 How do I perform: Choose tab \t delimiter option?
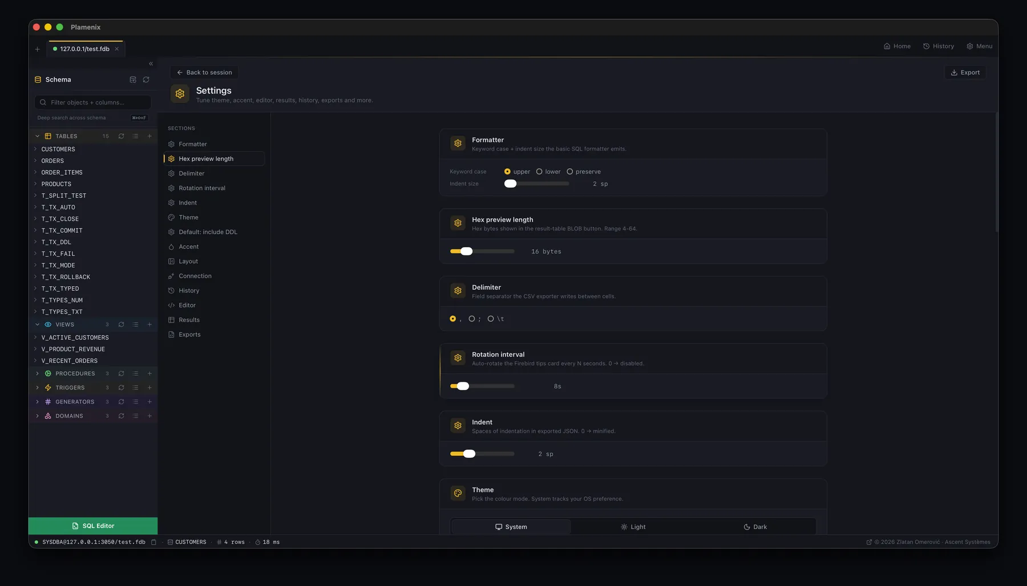491,319
